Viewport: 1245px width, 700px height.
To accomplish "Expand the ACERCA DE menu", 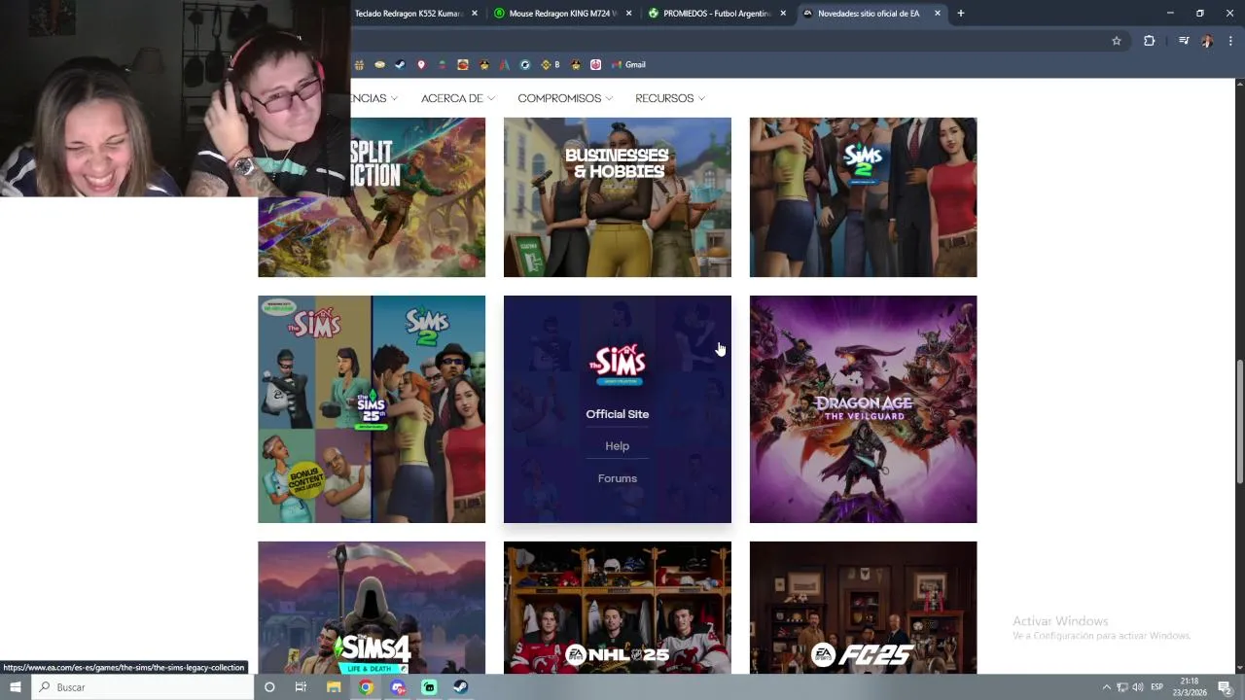I will tap(458, 98).
